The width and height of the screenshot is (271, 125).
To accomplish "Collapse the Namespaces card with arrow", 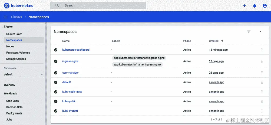I will [260, 32].
